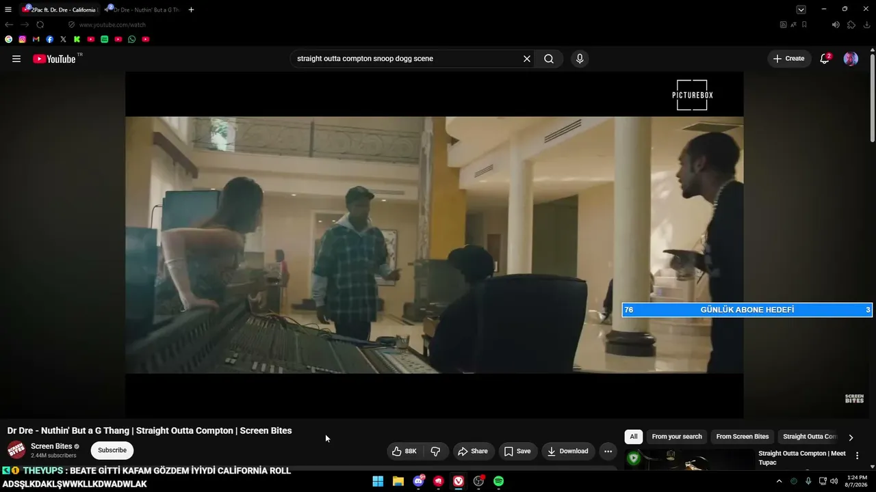Submit search with the magnifier button
The width and height of the screenshot is (876, 492).
point(549,59)
